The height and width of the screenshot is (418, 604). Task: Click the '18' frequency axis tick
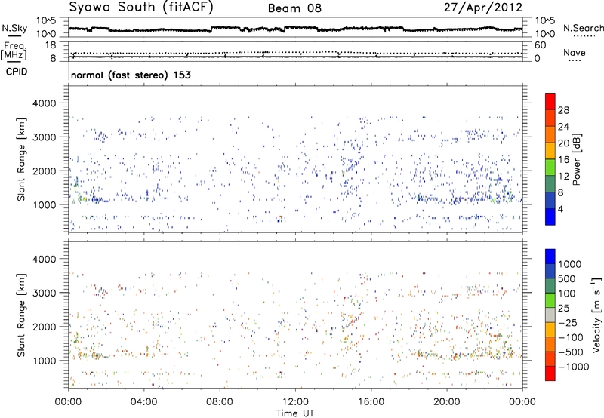point(51,45)
